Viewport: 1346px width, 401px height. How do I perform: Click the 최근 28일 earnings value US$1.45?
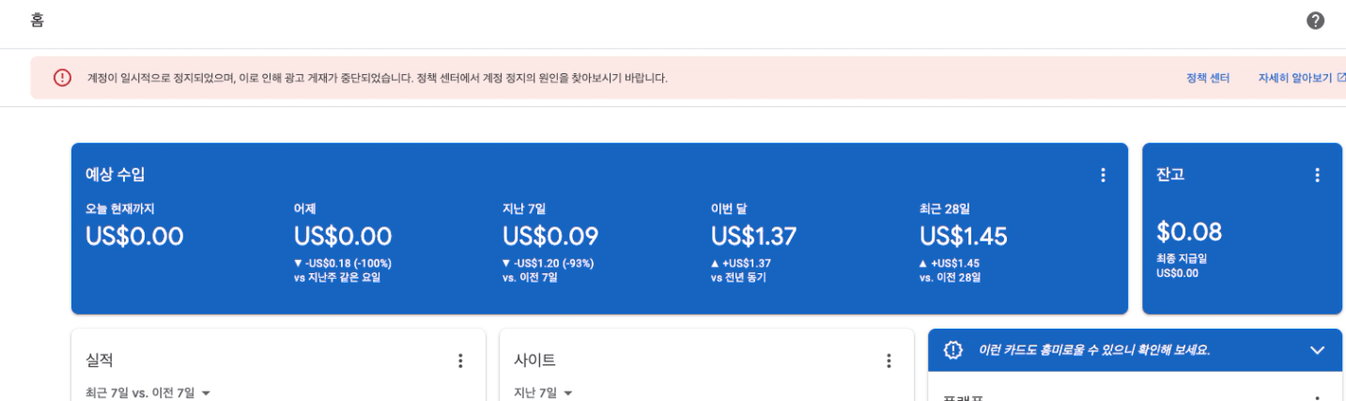[x=963, y=237]
